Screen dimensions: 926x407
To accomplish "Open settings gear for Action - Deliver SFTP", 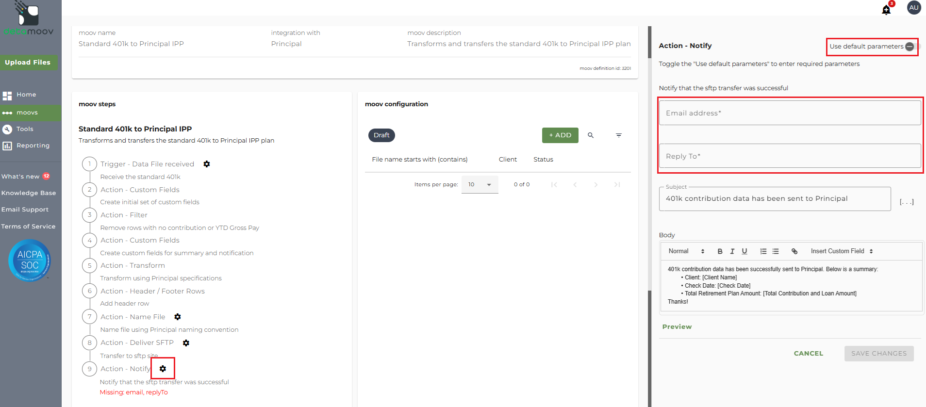I will pos(186,343).
